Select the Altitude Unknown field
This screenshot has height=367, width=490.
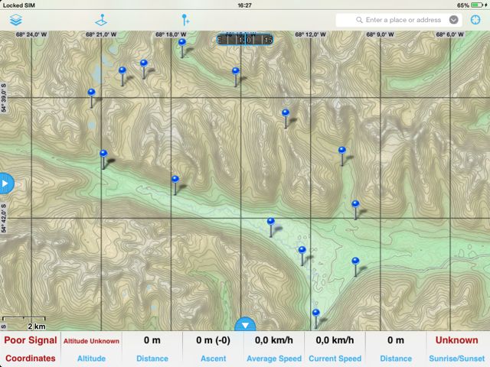(x=91, y=349)
